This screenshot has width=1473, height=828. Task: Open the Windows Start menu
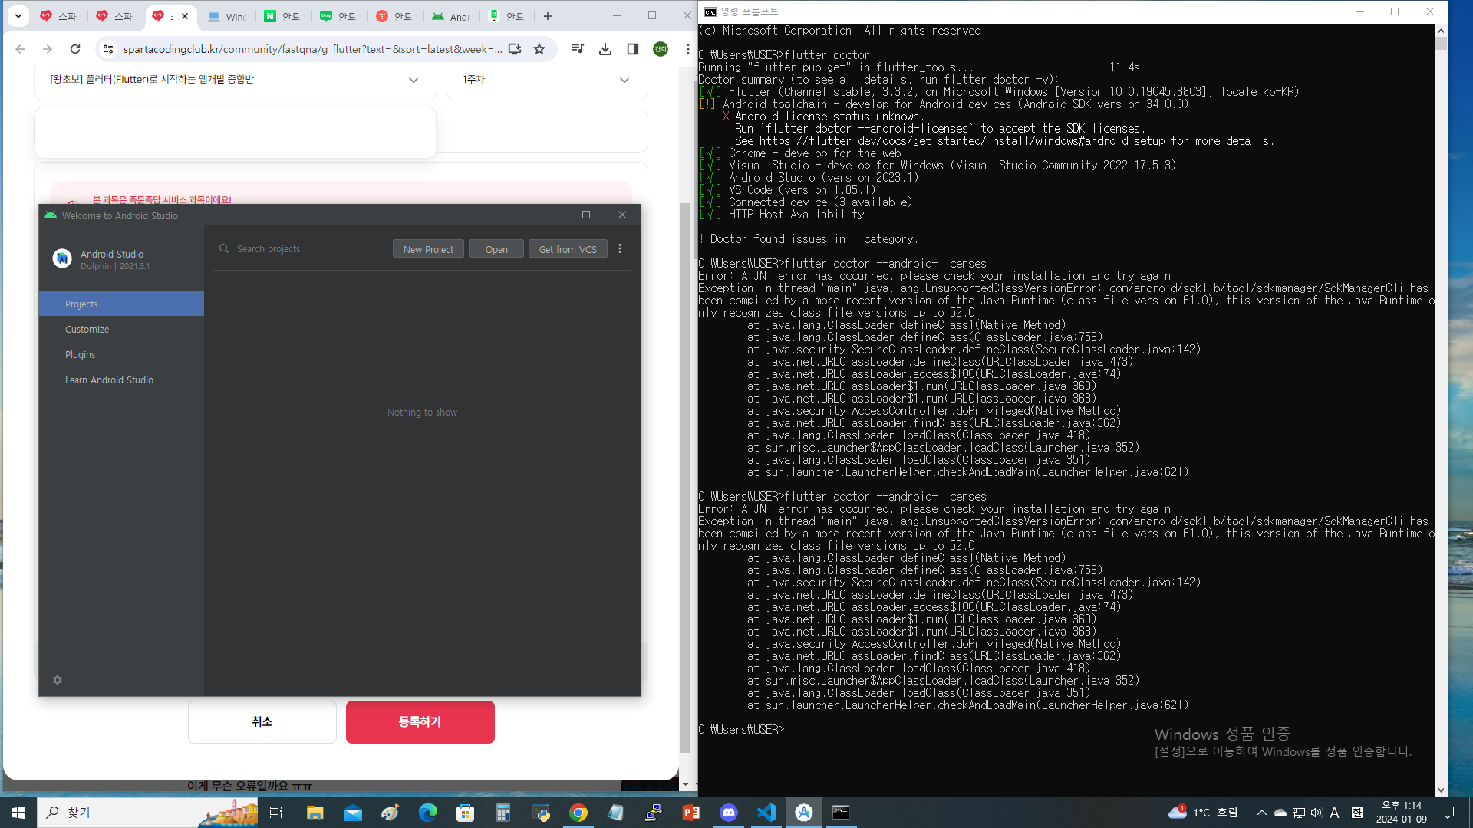click(x=18, y=813)
